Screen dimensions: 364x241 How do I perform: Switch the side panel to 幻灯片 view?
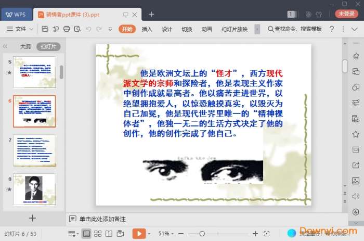point(48,47)
